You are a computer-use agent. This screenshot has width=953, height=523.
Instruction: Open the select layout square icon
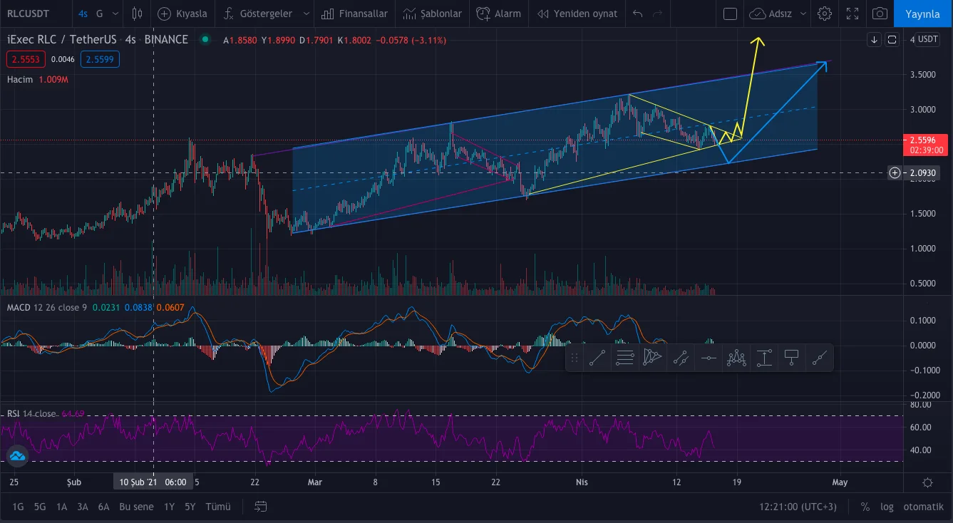[730, 14]
